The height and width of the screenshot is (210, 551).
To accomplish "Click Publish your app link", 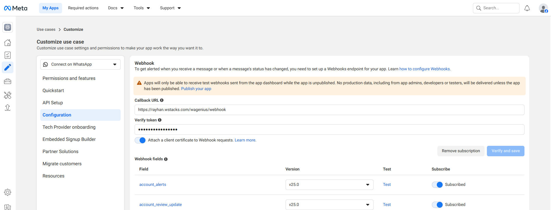I will tap(196, 89).
